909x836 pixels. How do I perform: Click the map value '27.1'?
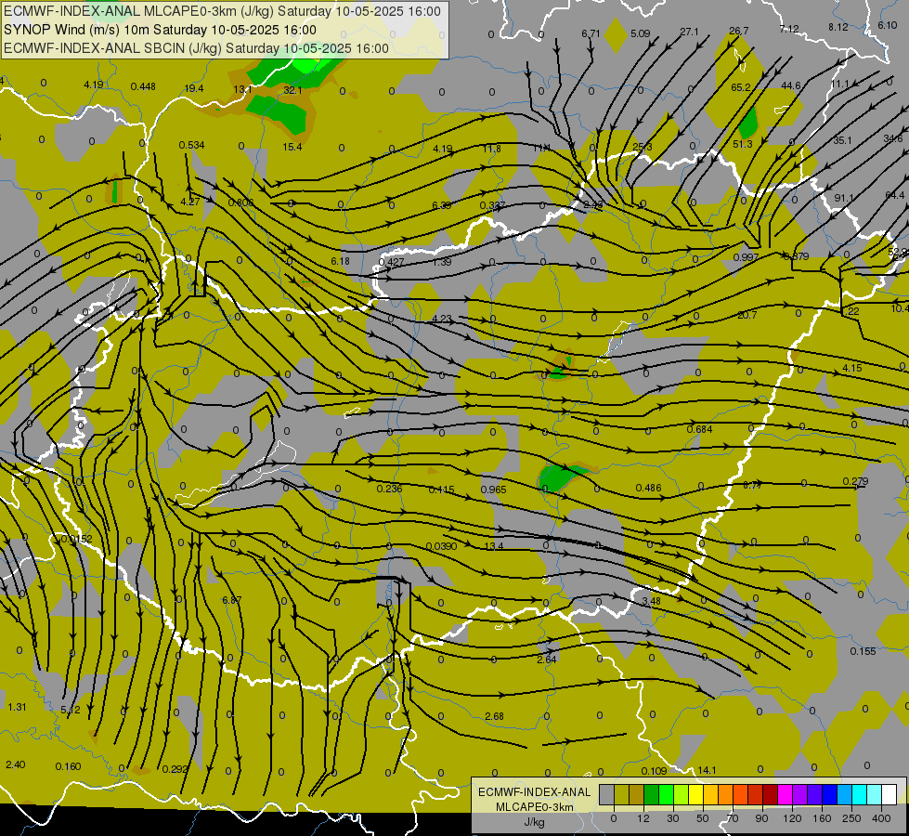pyautogui.click(x=689, y=32)
